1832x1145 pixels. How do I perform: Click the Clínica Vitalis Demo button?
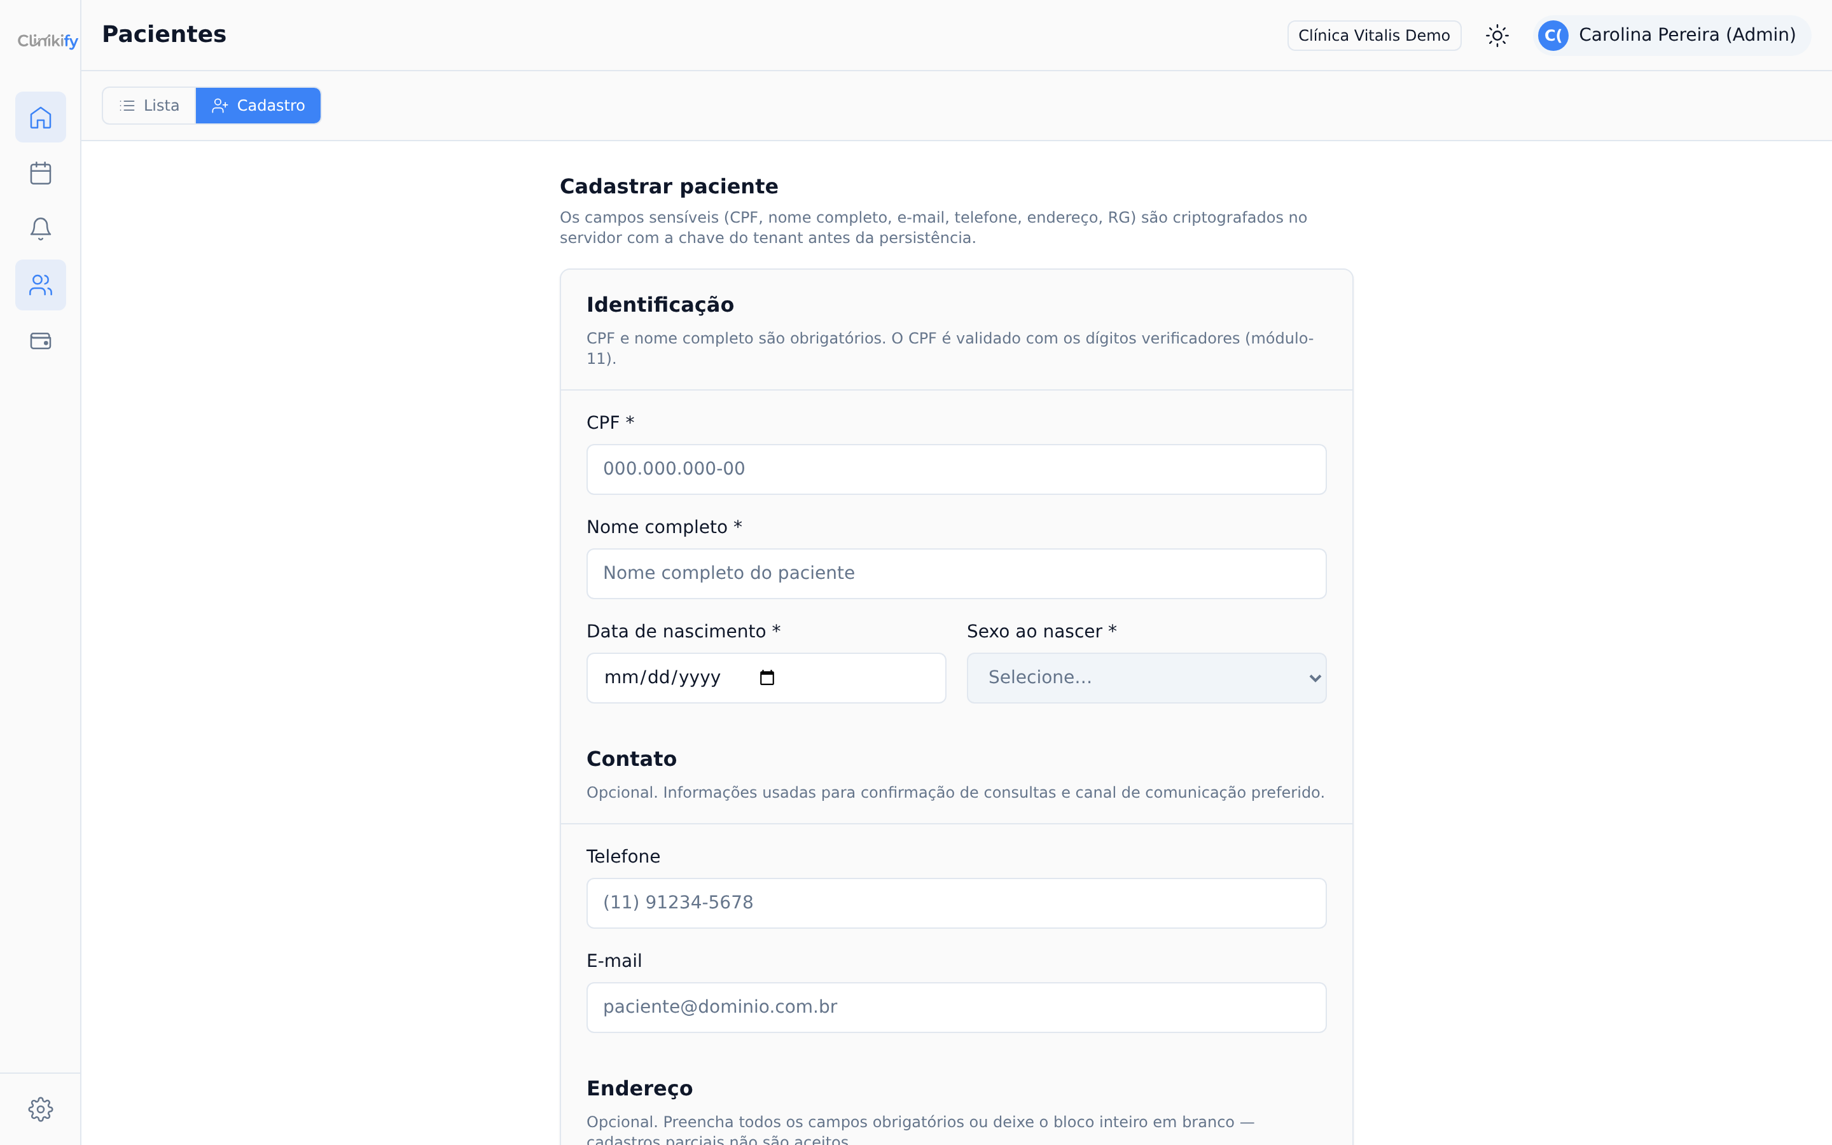pos(1374,36)
